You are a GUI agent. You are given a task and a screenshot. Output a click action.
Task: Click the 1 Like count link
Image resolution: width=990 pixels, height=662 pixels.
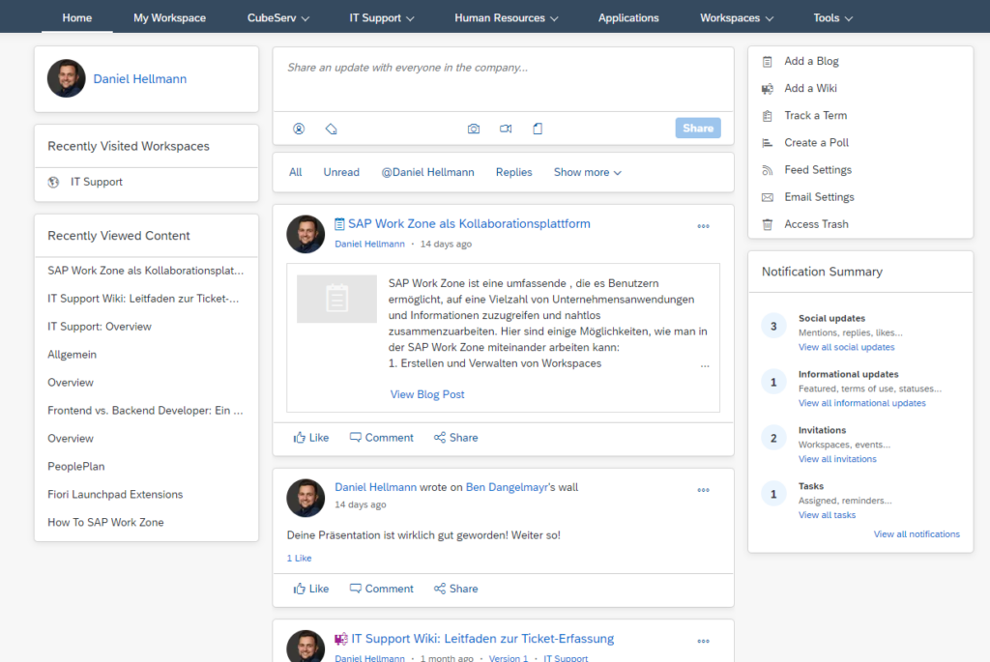pos(299,558)
